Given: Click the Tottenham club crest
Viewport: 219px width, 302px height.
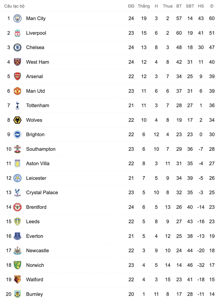Looking at the screenshot, I should point(17,105).
